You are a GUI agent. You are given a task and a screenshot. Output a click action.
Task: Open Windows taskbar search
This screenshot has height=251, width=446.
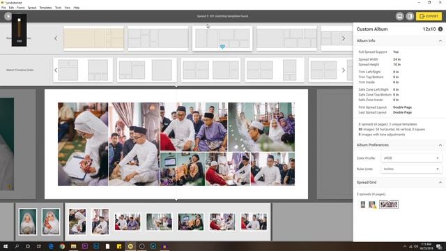pyautogui.click(x=17, y=246)
